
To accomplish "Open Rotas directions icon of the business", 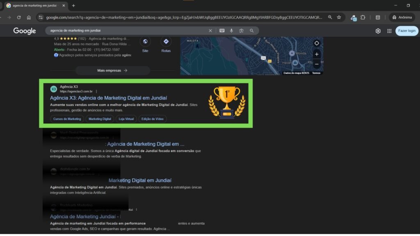I will pyautogui.click(x=166, y=41).
